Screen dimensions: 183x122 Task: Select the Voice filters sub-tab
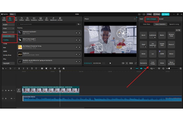pyautogui.click(x=146, y=24)
